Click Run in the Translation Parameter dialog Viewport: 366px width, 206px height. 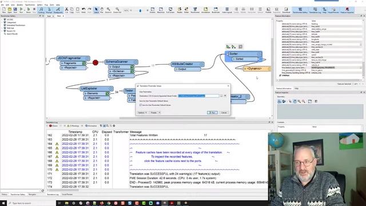(x=212, y=113)
